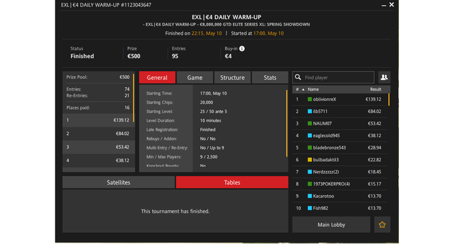Return to the Main Lobby

(x=331, y=224)
